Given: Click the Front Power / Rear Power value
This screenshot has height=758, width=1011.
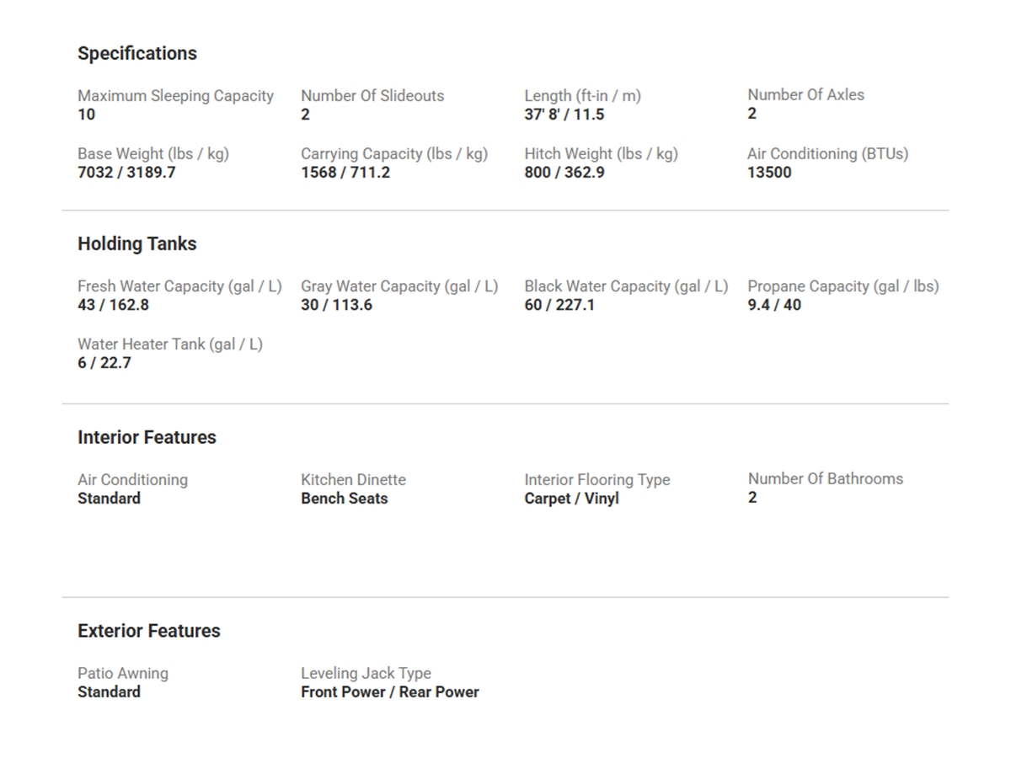Looking at the screenshot, I should [389, 692].
